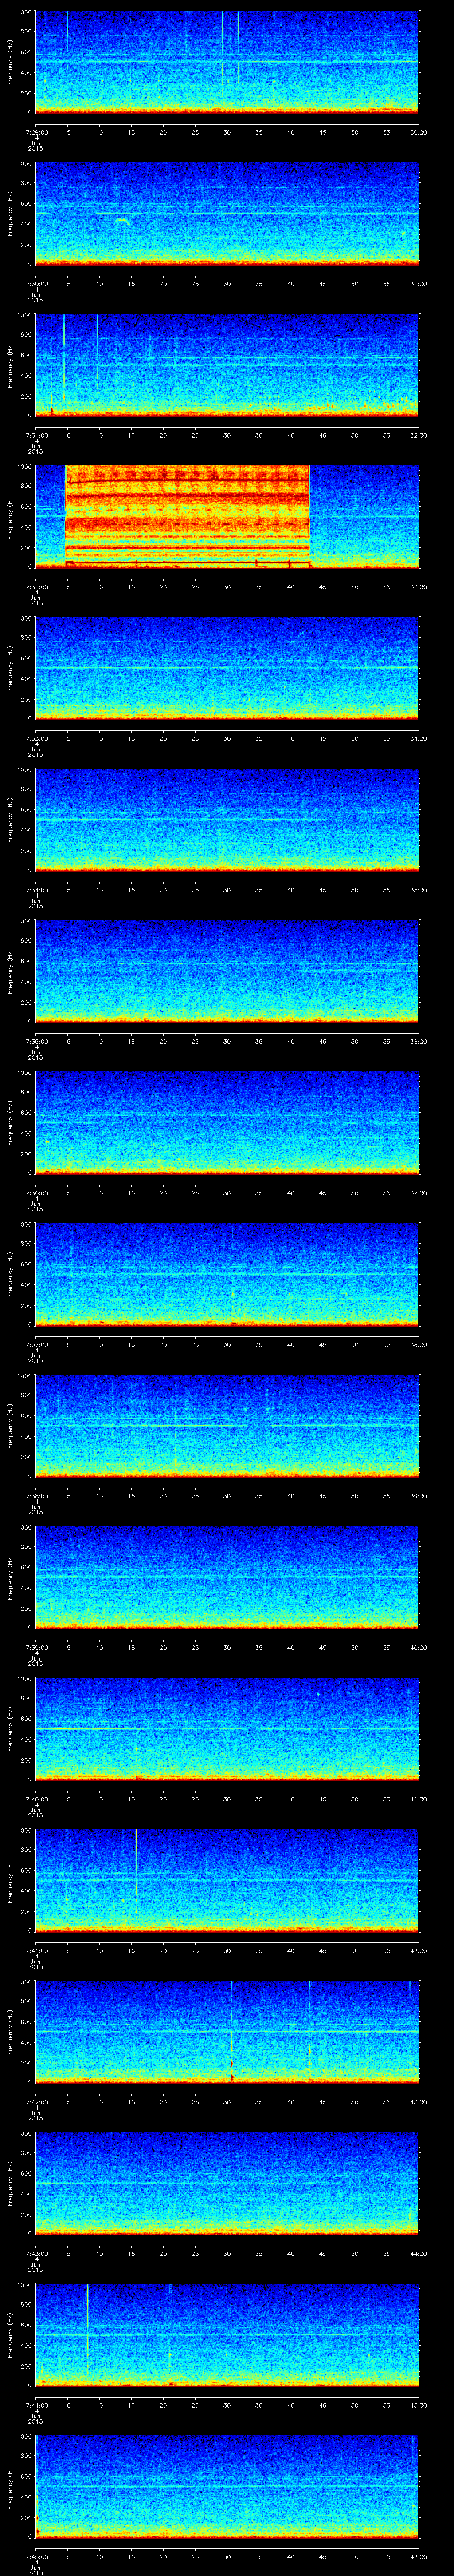The width and height of the screenshot is (454, 2576).
Task: Click the spectrogram panel starting at 7:30:00
Action: pos(227,213)
